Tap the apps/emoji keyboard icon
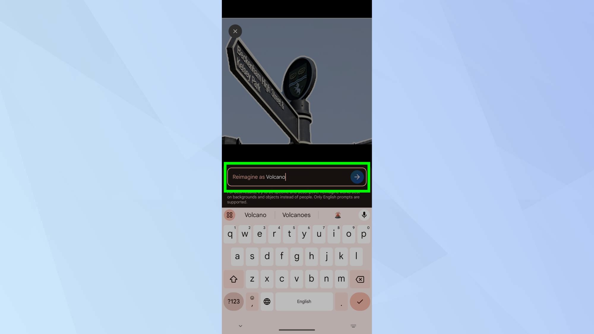Screen dimensions: 594x334 (x=230, y=215)
